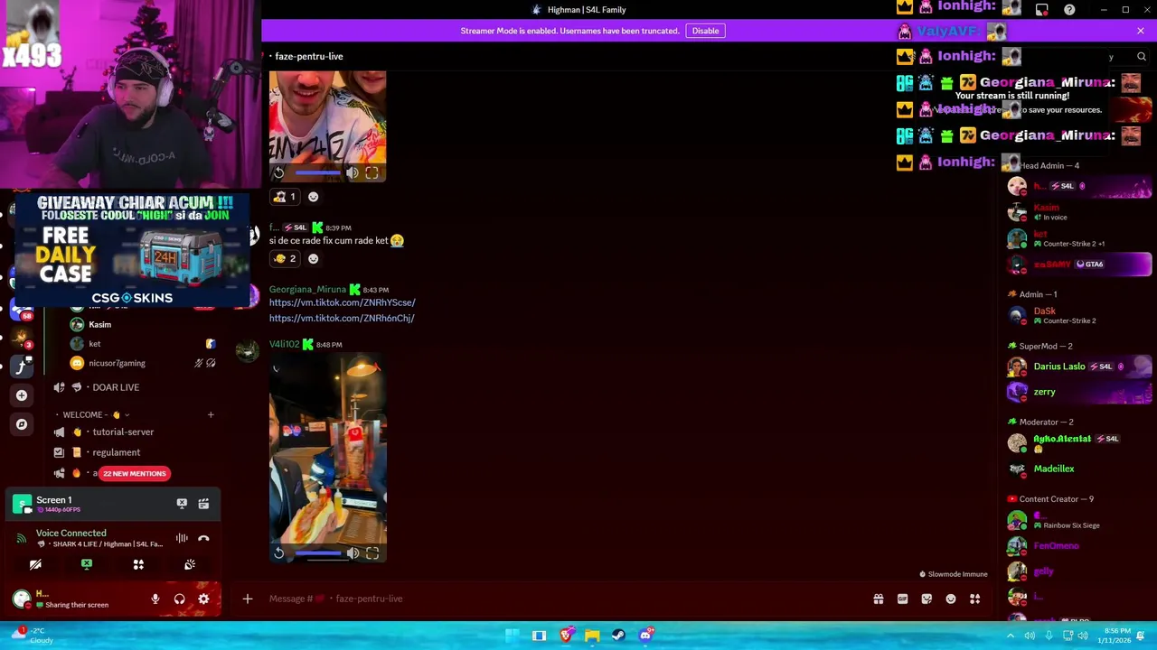
Task: Fullscreen the top video clip
Action: (372, 172)
